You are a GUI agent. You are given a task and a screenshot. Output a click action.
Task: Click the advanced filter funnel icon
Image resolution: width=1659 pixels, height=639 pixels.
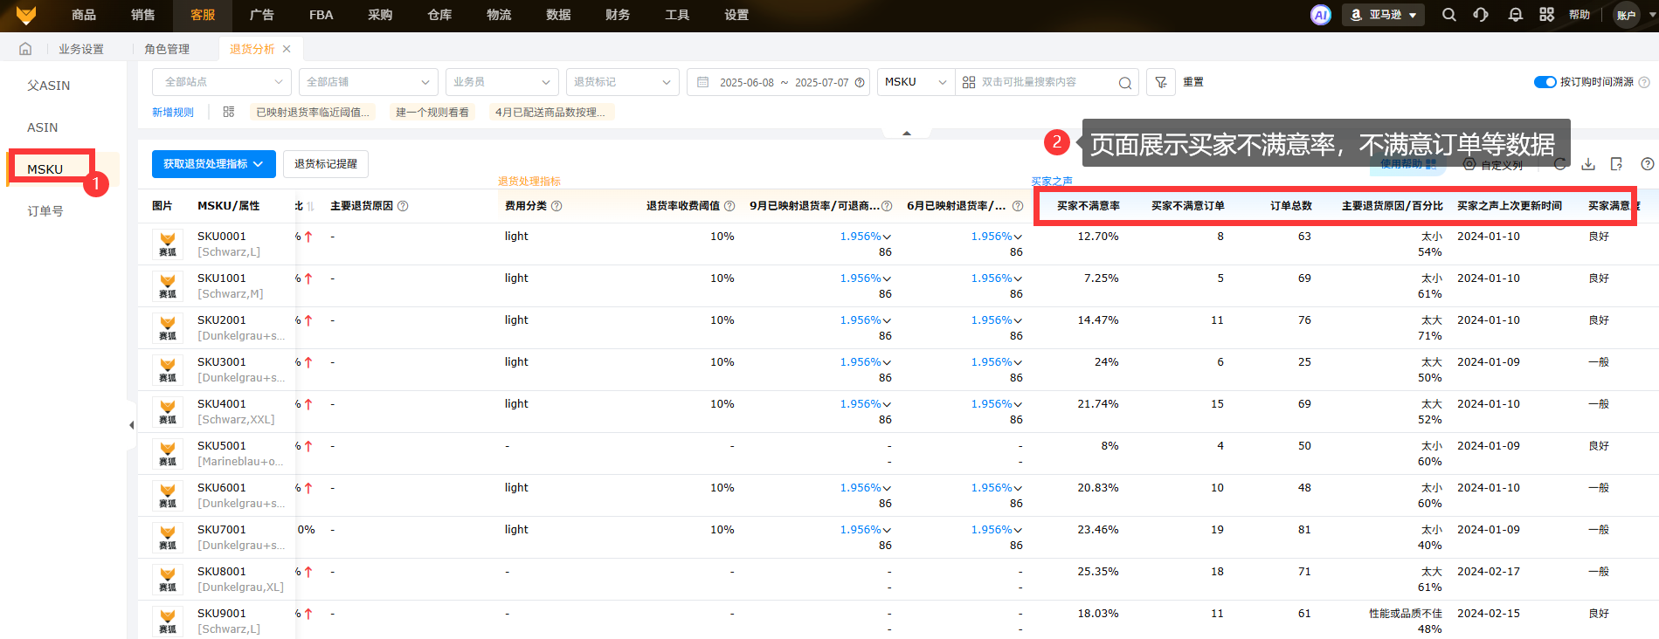(1160, 82)
